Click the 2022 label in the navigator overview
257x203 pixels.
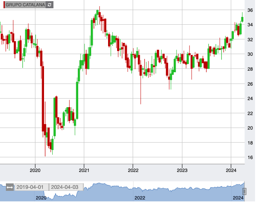pos(140,198)
